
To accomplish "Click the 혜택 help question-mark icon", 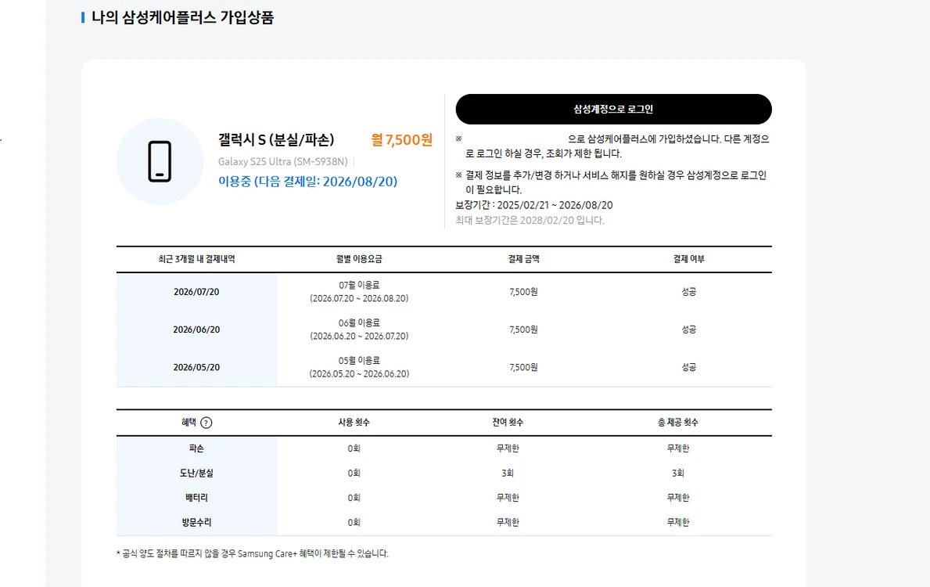I will tap(206, 423).
